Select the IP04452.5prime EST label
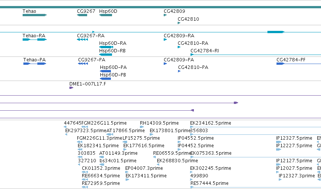This screenshot has width=321, height=189. pyautogui.click(x=196, y=146)
